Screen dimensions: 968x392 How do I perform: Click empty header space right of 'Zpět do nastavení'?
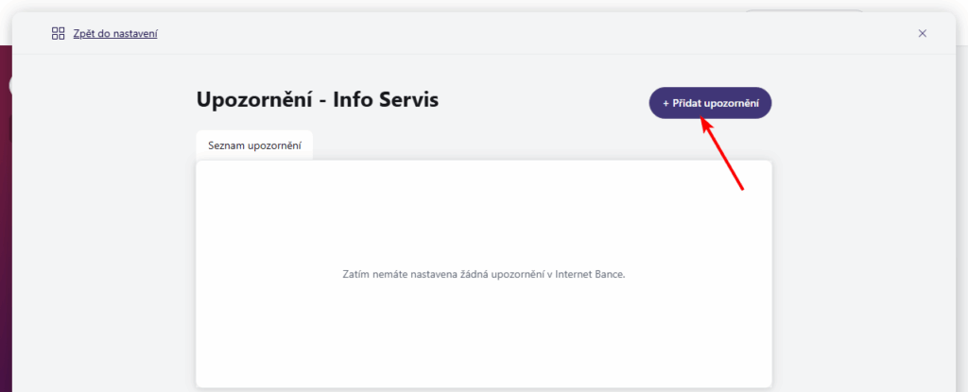click(520, 34)
